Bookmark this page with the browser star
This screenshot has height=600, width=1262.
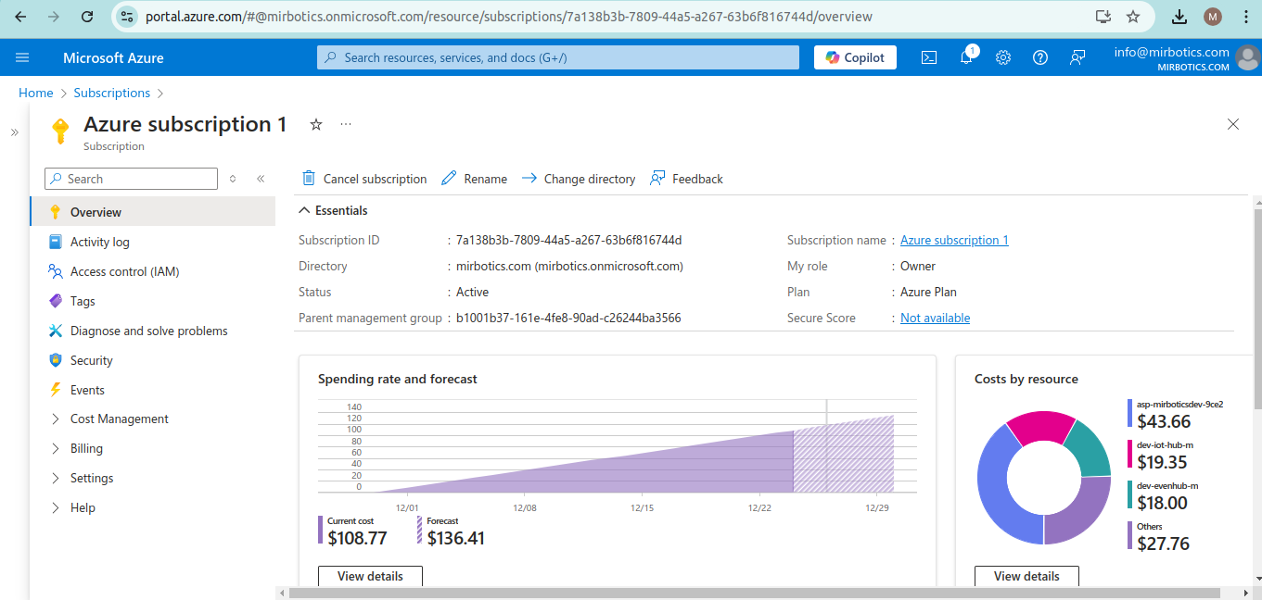1132,17
